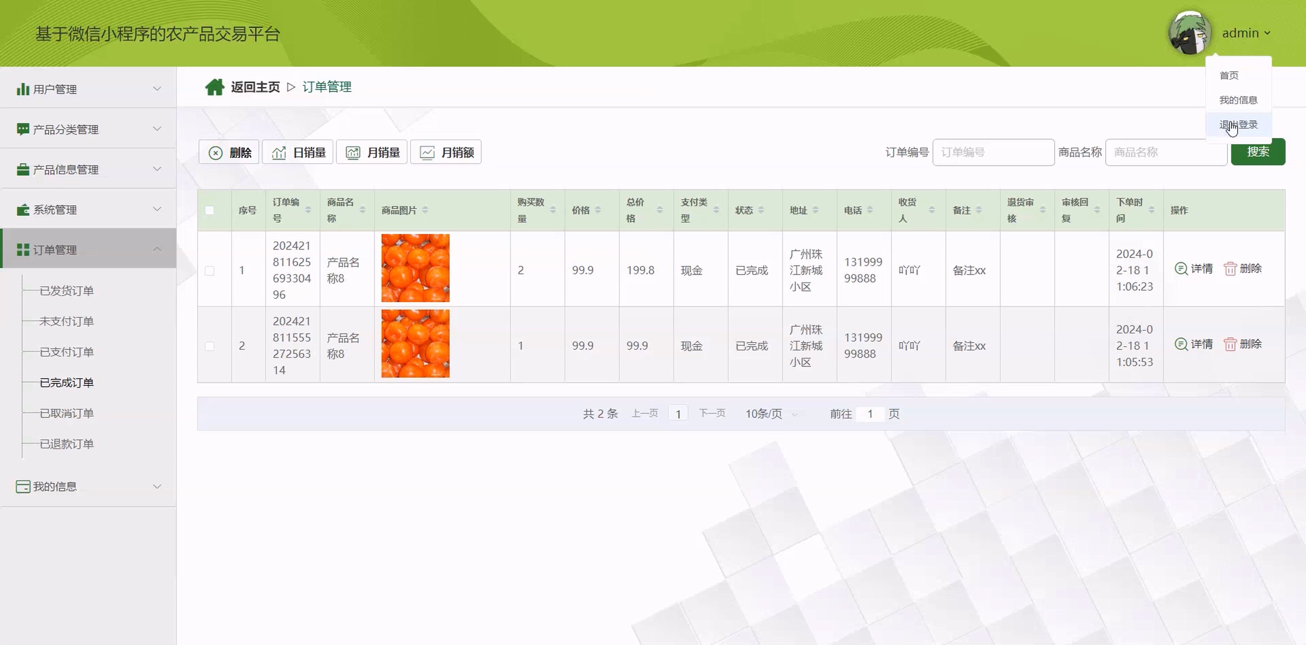1306x645 pixels.
Task: Toggle the select-all checkbox in table header
Action: [209, 210]
